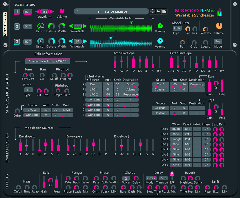Click the Drive knob in Shapers section
The height and width of the screenshot is (198, 240).
coord(17,111)
